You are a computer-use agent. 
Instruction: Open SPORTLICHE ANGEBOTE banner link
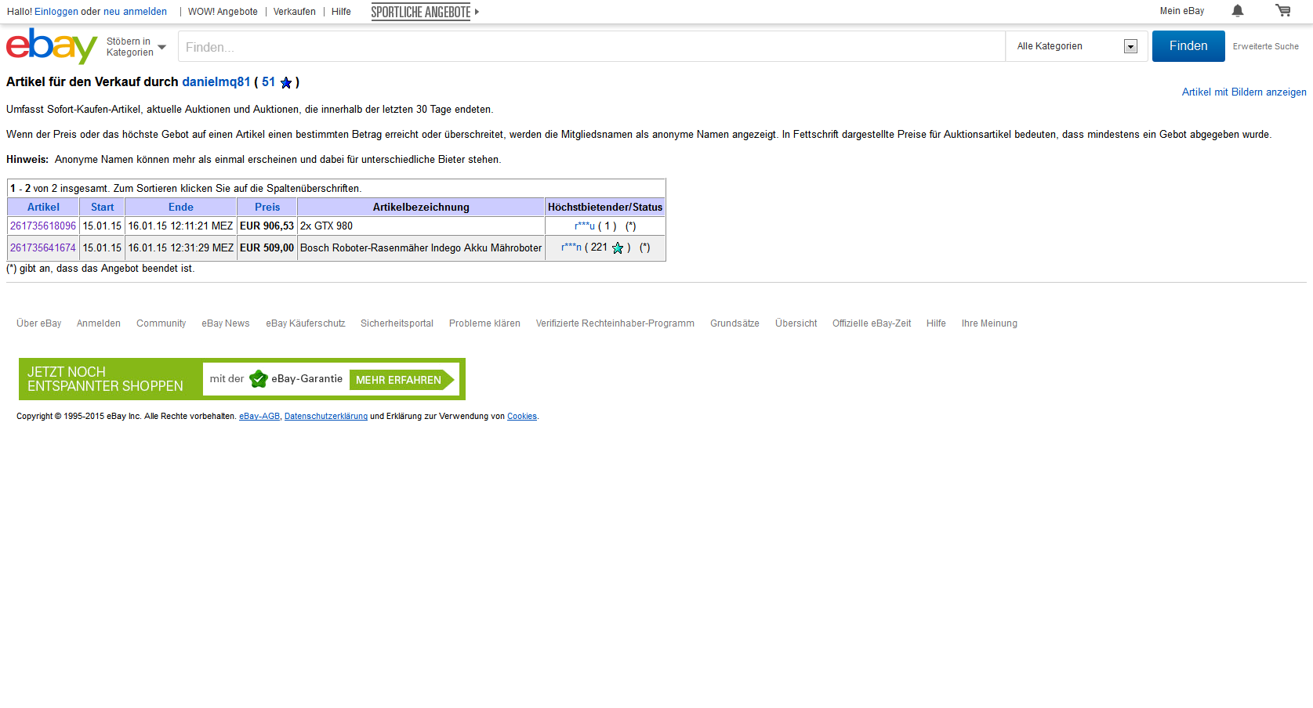point(421,12)
